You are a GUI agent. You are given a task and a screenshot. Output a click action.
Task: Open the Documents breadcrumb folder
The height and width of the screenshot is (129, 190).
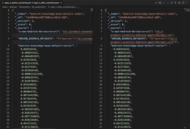point(24,7)
